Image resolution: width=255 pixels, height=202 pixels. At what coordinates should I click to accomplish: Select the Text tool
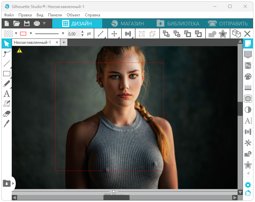[x=6, y=94]
